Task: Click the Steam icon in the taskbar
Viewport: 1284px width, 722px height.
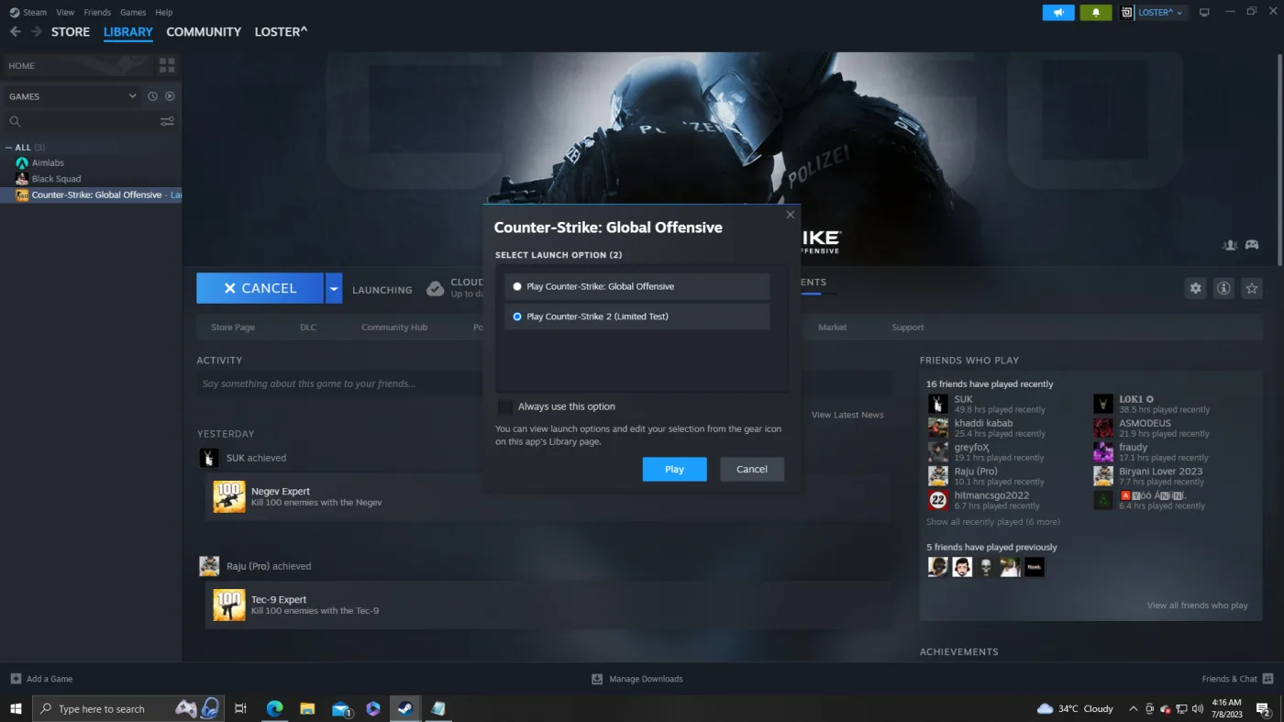Action: (x=404, y=708)
